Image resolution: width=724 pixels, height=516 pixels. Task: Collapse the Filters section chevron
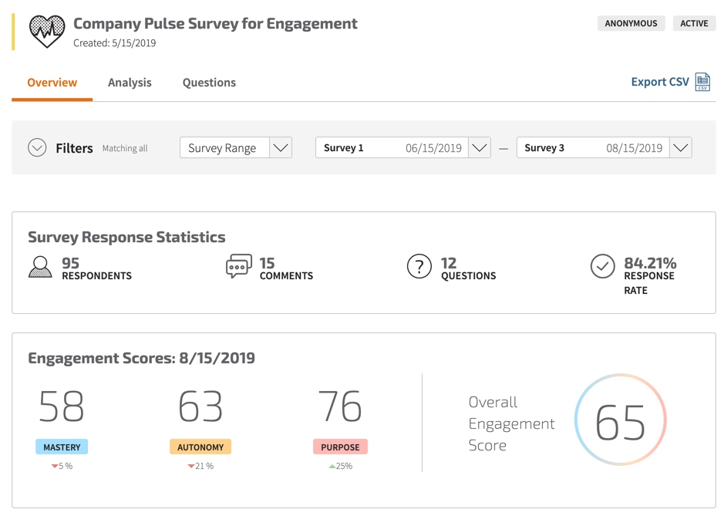click(x=37, y=147)
